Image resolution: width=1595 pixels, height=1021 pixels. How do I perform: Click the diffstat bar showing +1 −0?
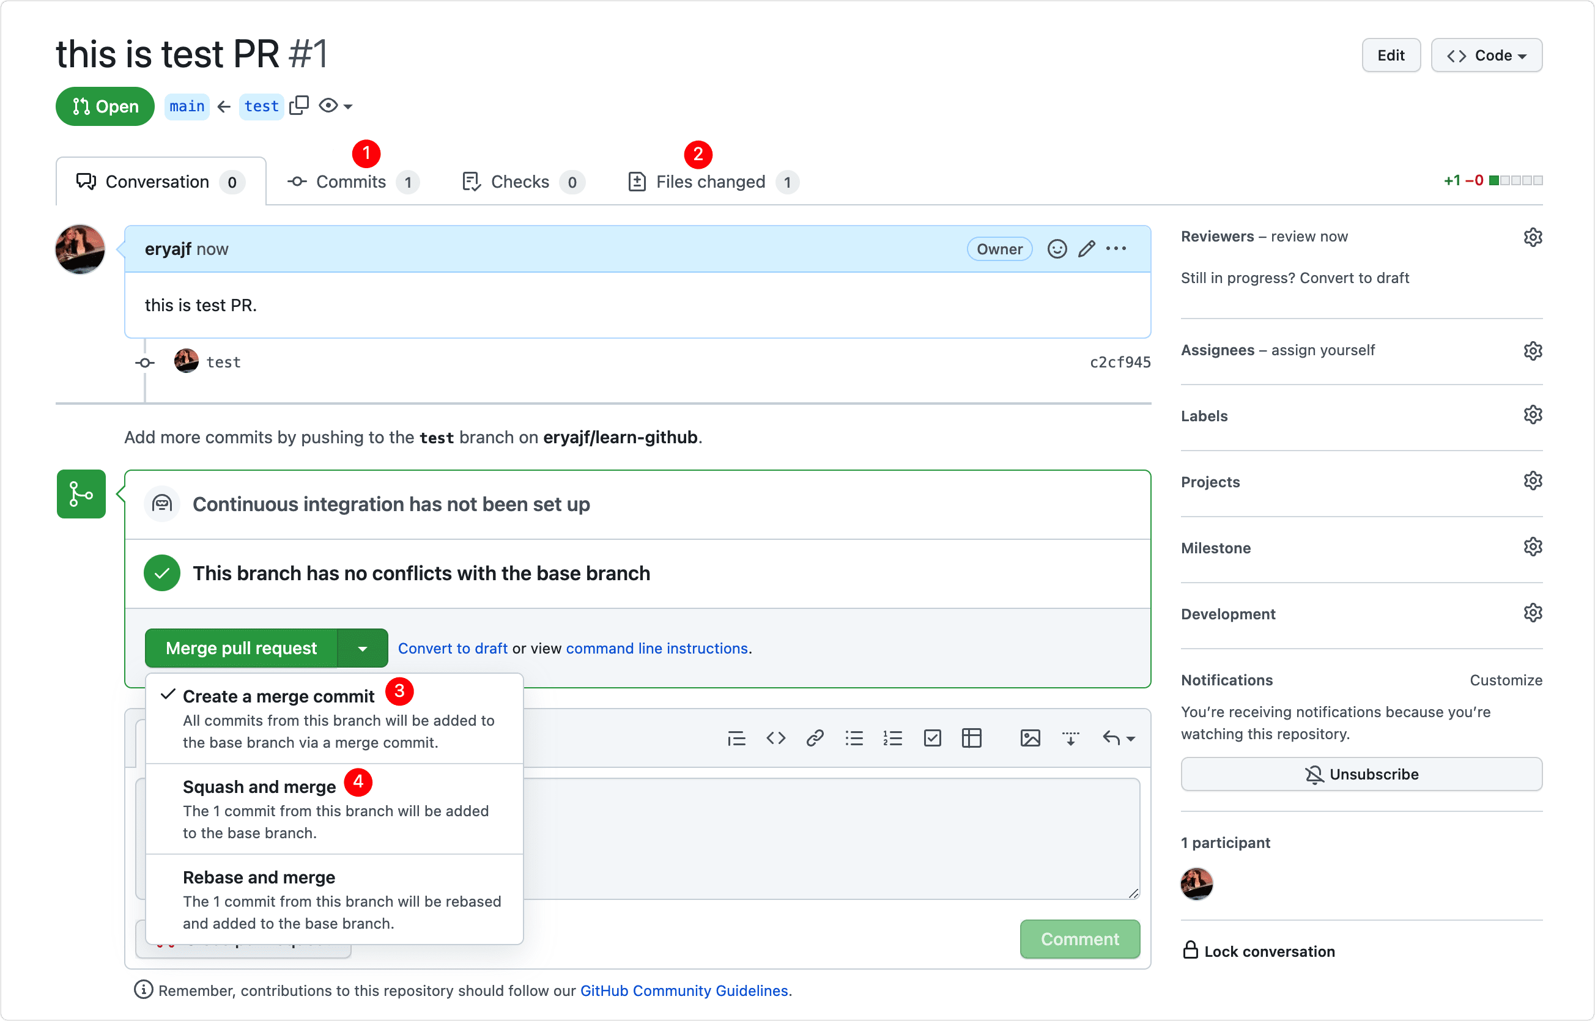[1515, 180]
